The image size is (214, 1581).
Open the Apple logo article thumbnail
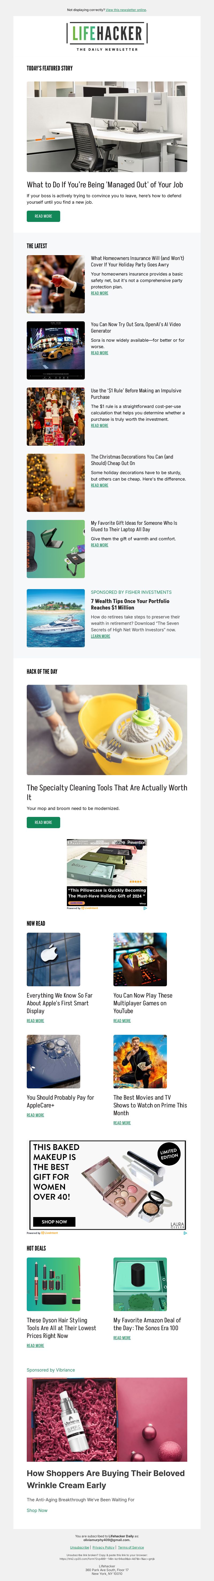[x=53, y=959]
